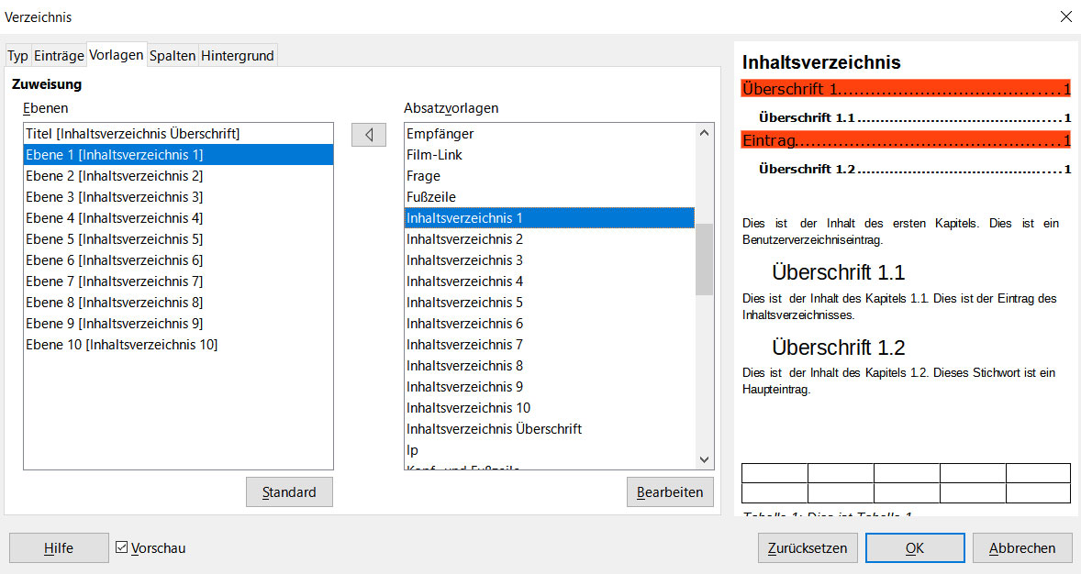This screenshot has width=1081, height=574.
Task: Click the up arrow on Absatzvorlagen scrollbar
Action: click(704, 131)
